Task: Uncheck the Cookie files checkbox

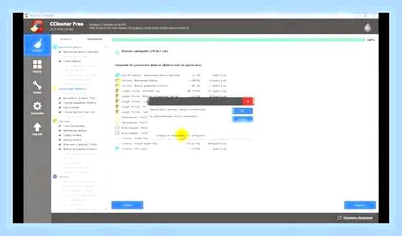Action: [60, 61]
